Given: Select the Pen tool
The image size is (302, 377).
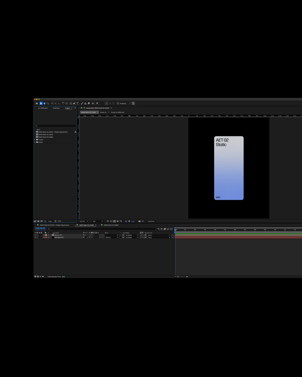Looking at the screenshot, I should (74, 103).
